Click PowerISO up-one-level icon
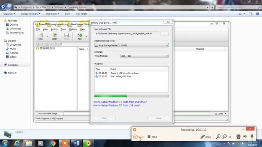 (x=56, y=44)
